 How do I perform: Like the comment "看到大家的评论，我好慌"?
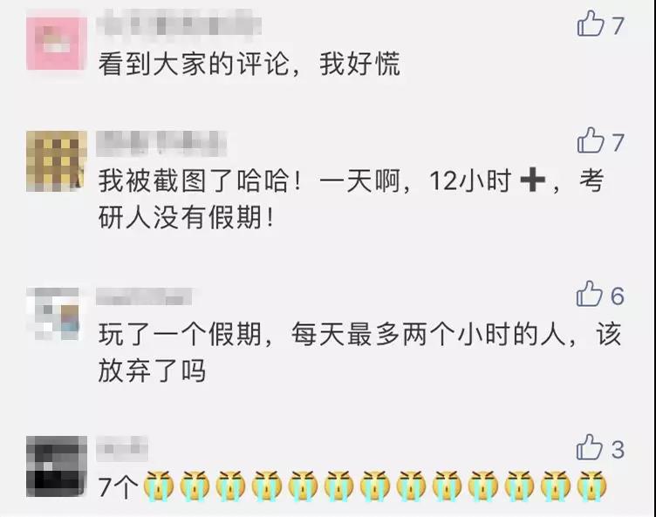coord(591,24)
